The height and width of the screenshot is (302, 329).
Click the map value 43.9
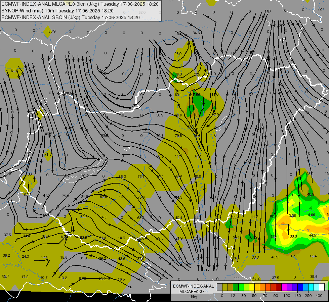(275, 257)
